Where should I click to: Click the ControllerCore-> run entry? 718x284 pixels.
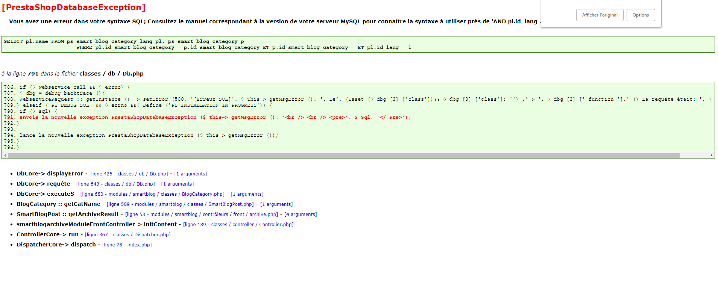point(47,234)
